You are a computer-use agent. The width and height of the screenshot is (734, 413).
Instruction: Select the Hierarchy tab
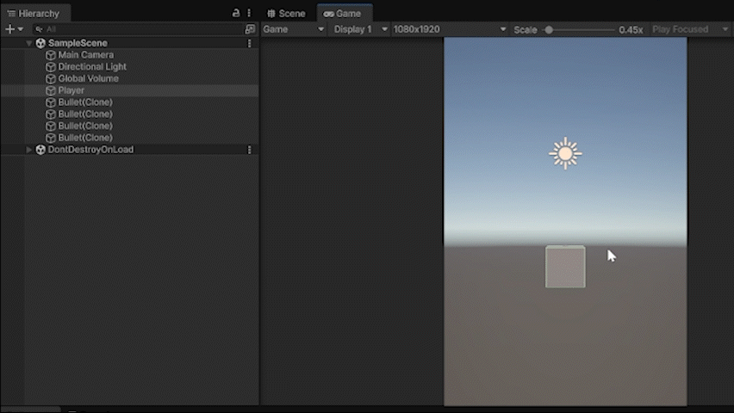(x=34, y=13)
